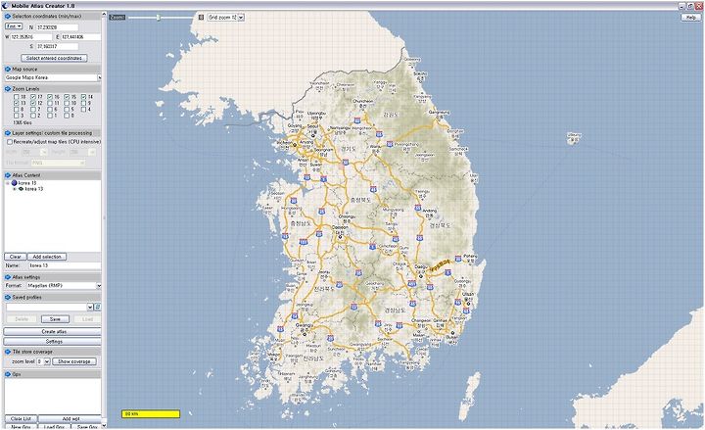
Task: Click the Clear List button in Gpx
Action: tap(21, 419)
